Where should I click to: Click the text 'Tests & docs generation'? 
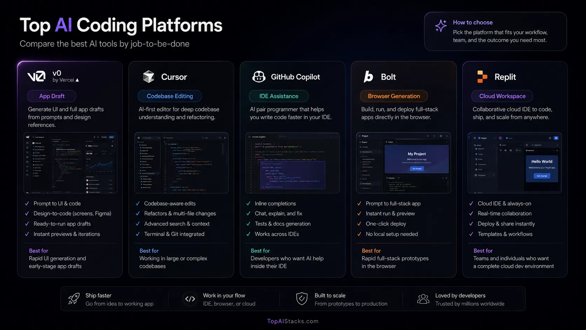point(282,224)
